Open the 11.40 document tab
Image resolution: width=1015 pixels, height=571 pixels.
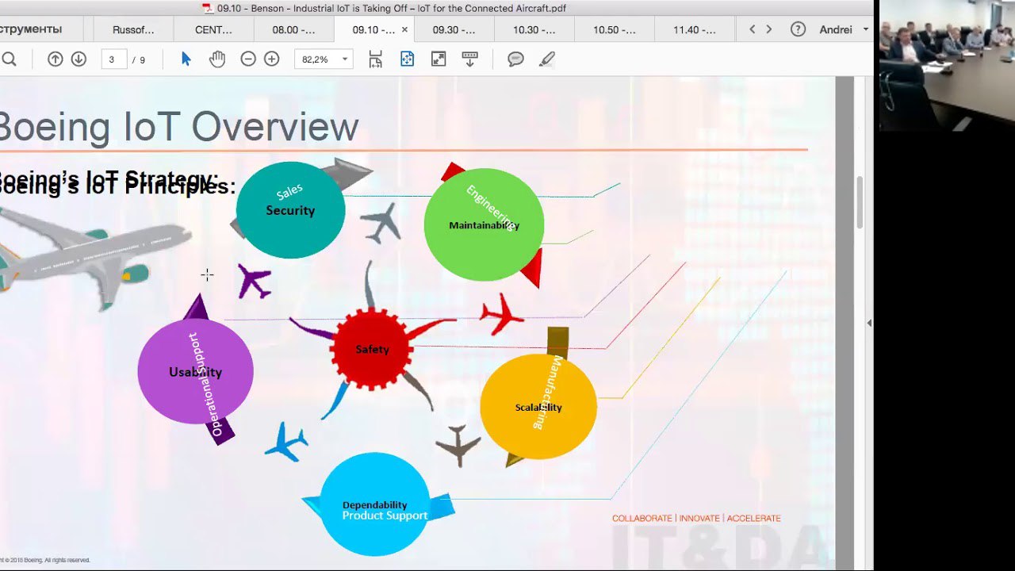tap(695, 29)
